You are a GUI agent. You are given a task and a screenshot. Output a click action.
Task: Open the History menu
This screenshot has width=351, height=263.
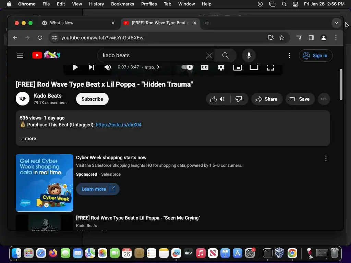tap(96, 4)
